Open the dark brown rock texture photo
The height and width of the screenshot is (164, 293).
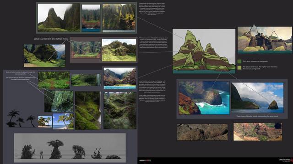[202, 132]
